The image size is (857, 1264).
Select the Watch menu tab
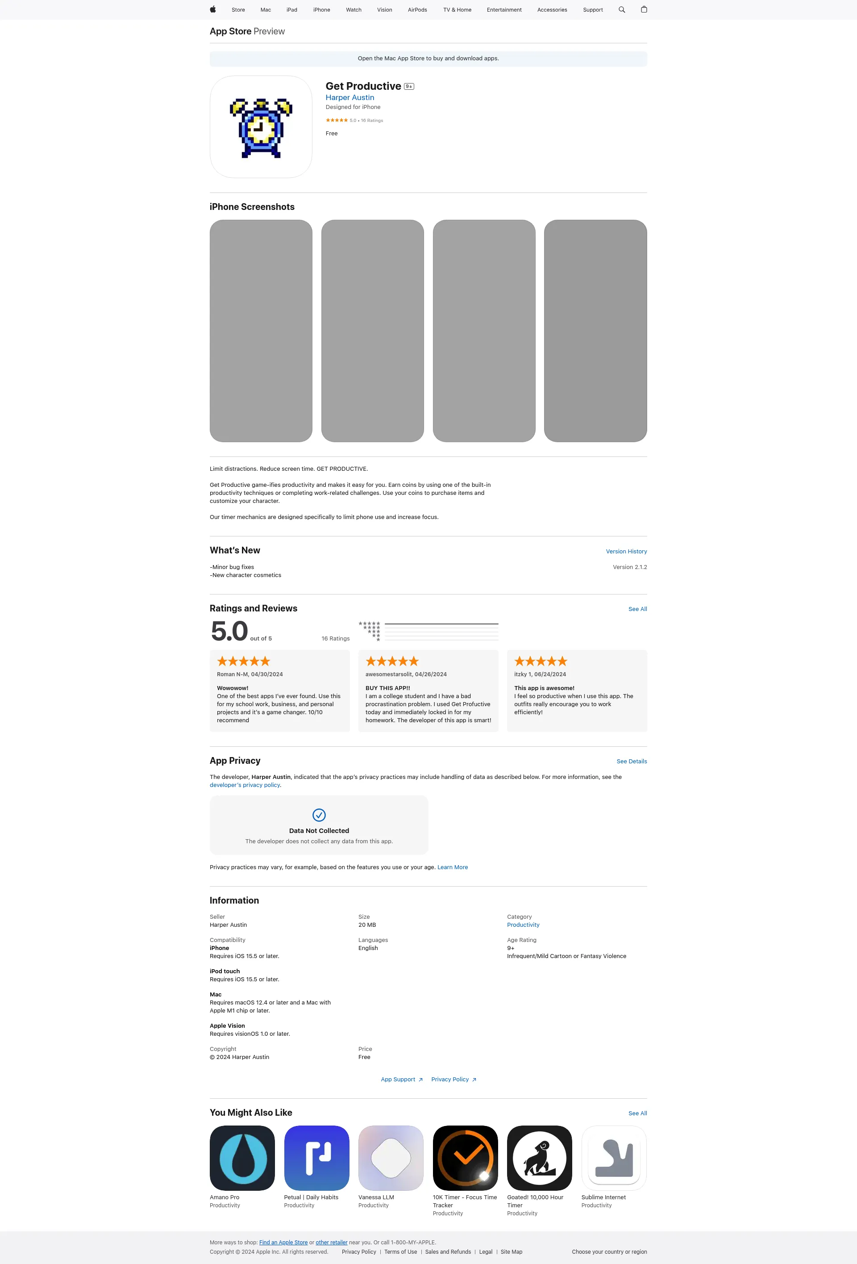353,9
